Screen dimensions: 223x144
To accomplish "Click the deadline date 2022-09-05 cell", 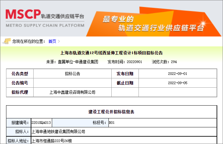I will click(x=177, y=83).
